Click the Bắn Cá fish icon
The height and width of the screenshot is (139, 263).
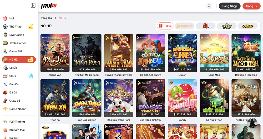pyautogui.click(x=5, y=84)
